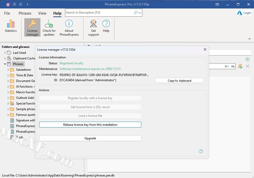Close the License manager dialog
The height and width of the screenshot is (178, 254).
point(205,50)
